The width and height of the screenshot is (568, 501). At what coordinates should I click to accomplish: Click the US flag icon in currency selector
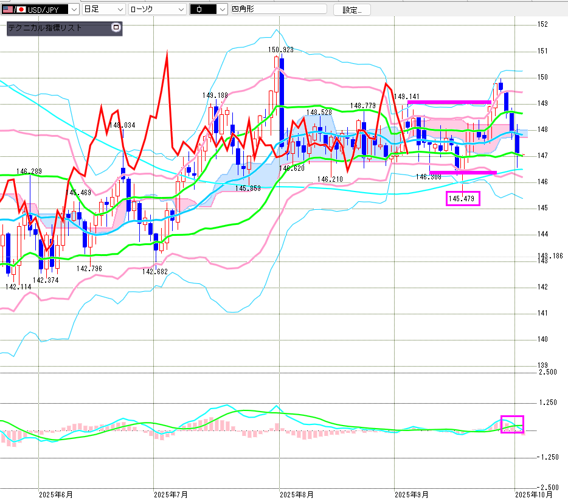(x=9, y=10)
